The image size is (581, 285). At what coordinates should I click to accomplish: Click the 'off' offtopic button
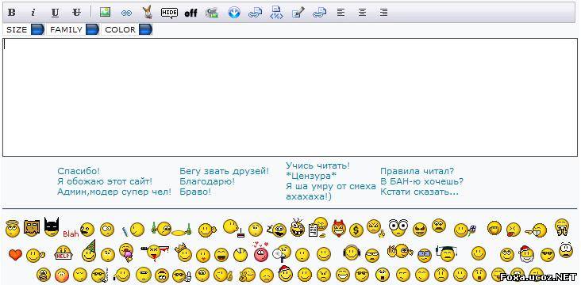pyautogui.click(x=190, y=13)
